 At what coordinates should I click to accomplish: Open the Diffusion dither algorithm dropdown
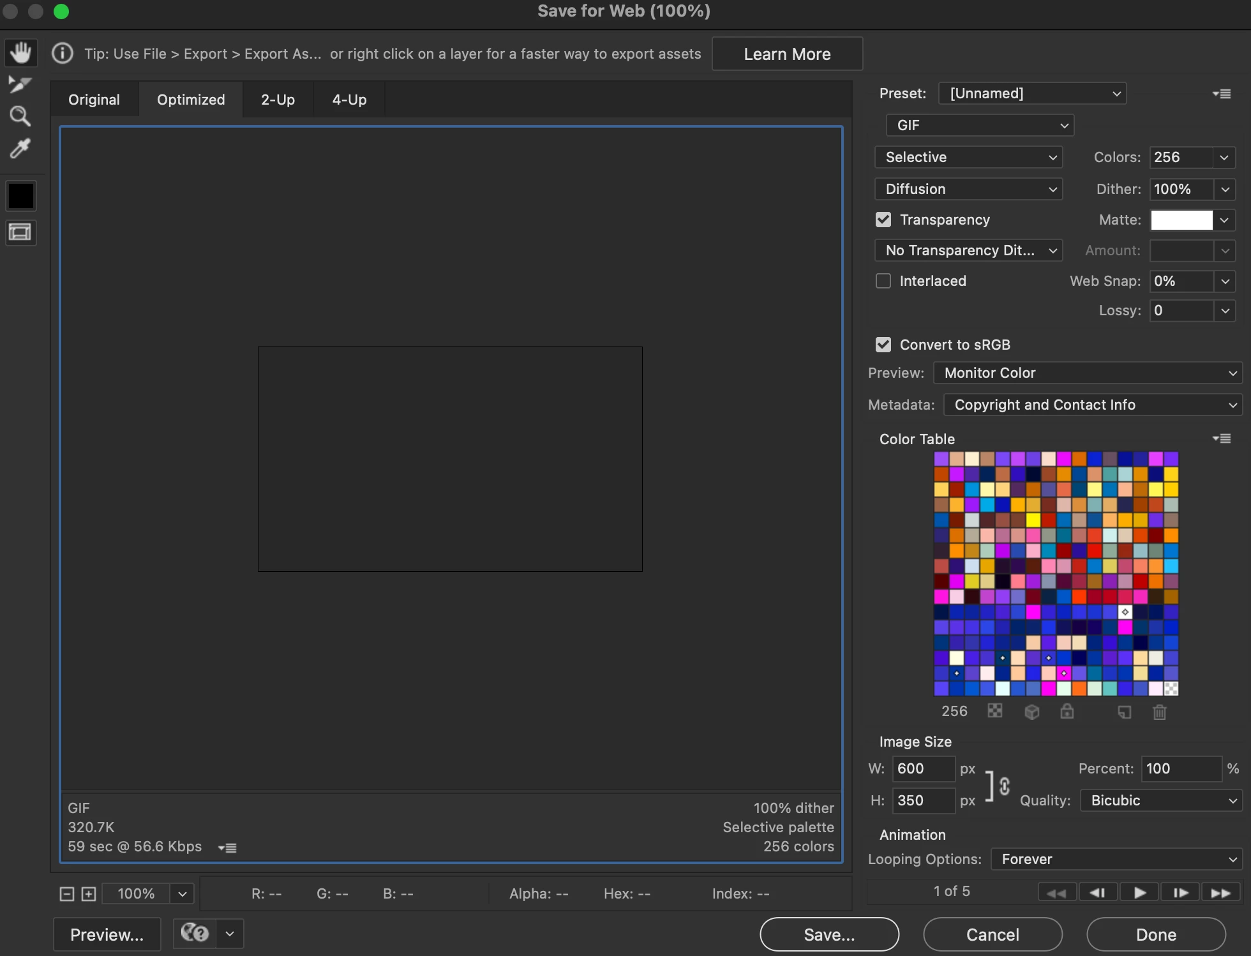(968, 189)
